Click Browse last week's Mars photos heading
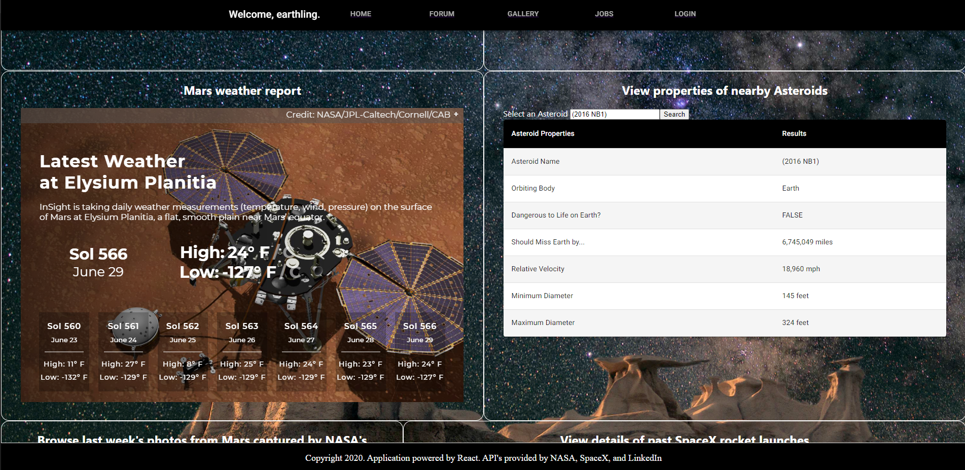 tap(202, 439)
